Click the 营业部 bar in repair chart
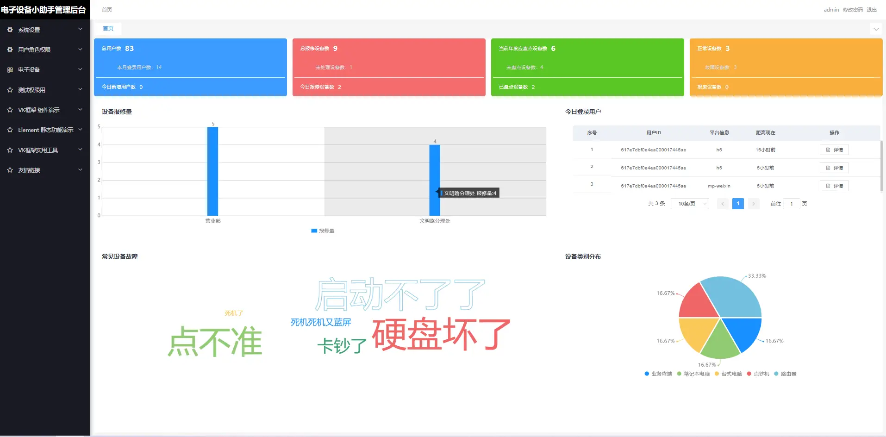This screenshot has height=437, width=886. (212, 171)
